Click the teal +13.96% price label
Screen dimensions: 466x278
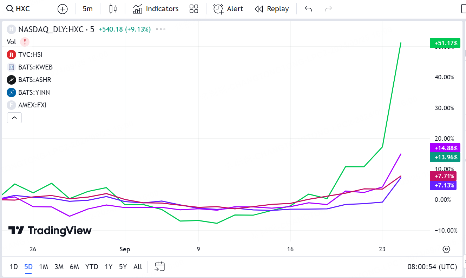point(445,157)
